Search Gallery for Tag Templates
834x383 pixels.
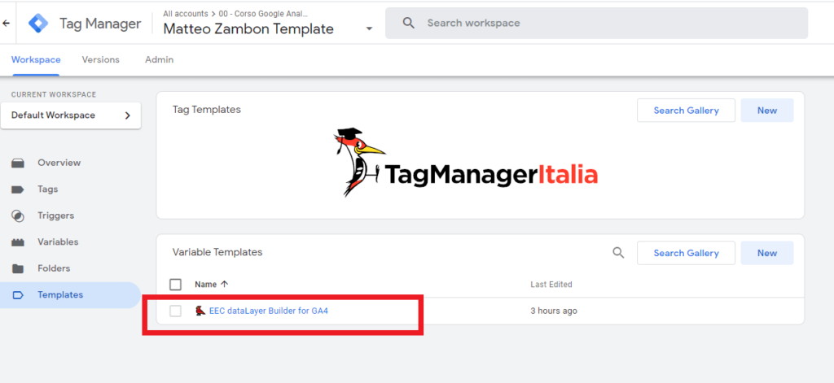[686, 111]
